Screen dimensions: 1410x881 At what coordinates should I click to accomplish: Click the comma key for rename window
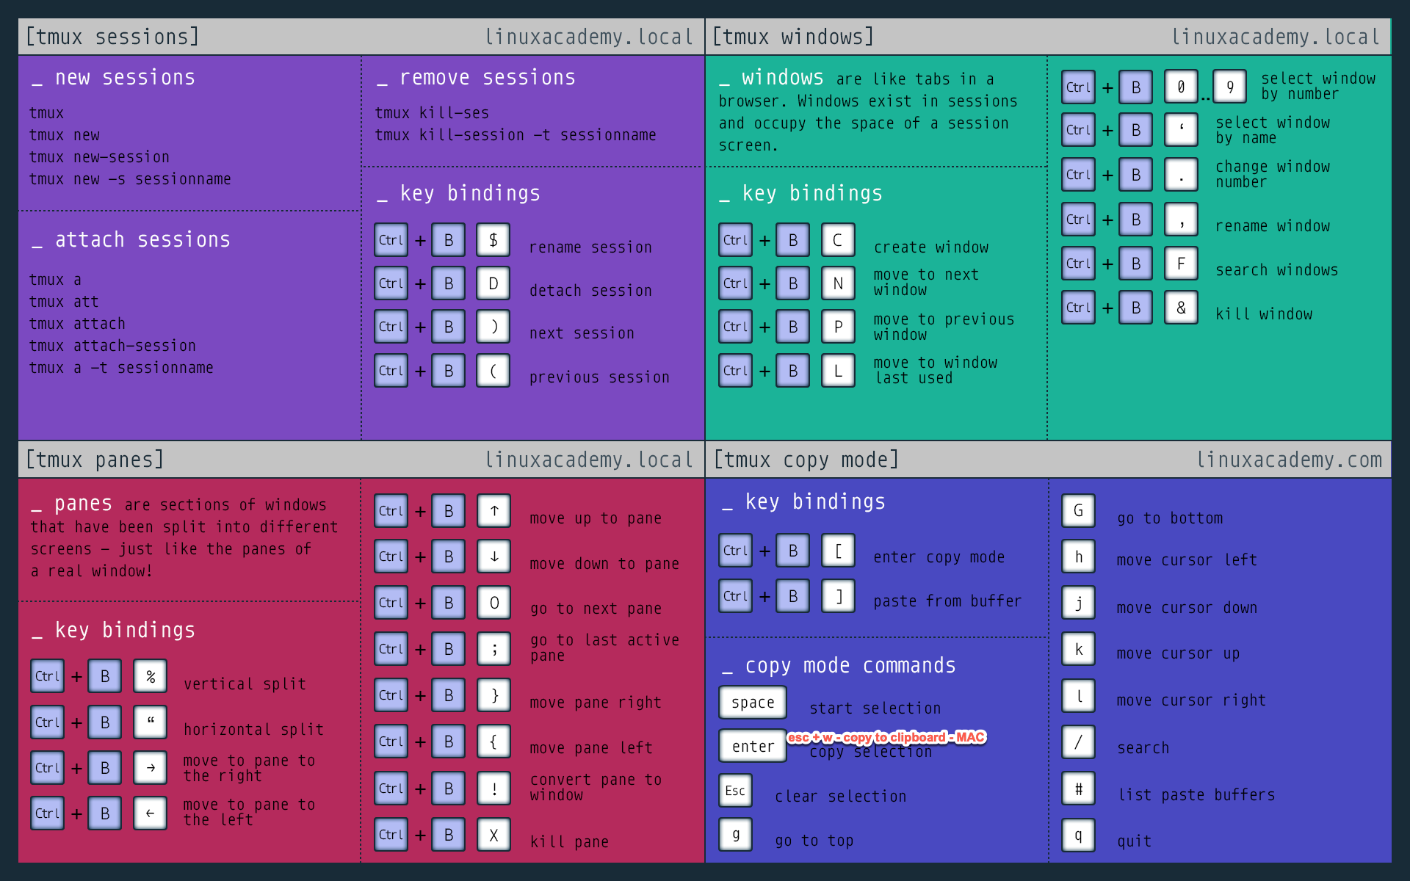click(1181, 220)
